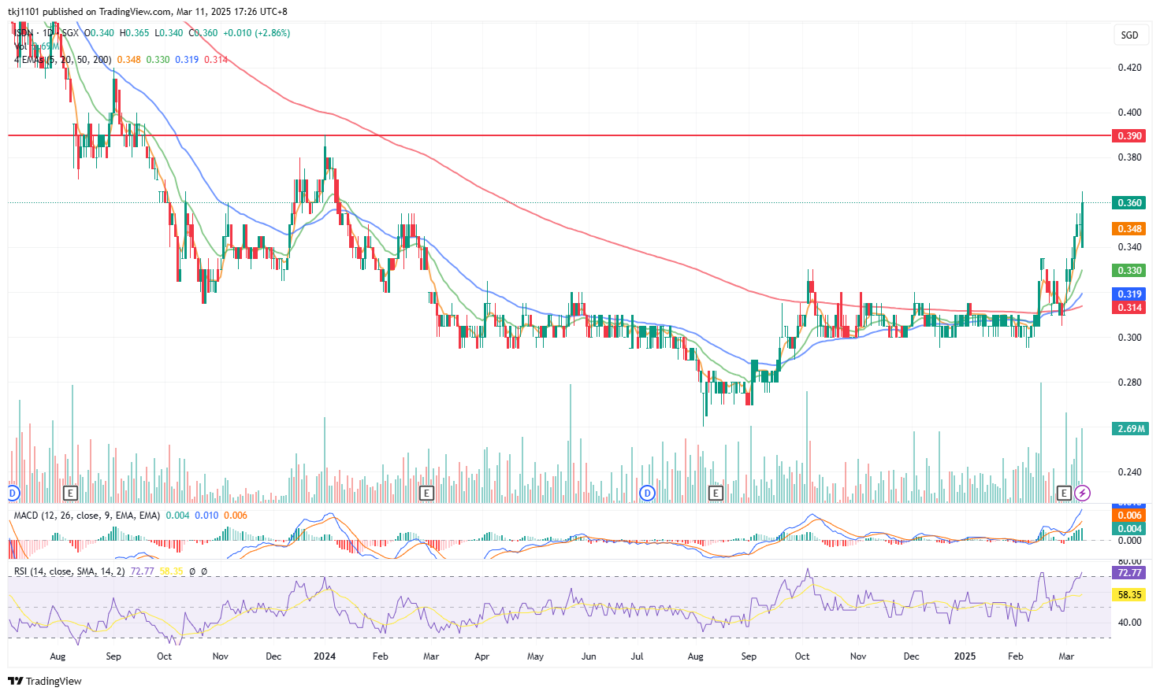Click the dividend D marker before Aug 2023
The image size is (1160, 695).
pyautogui.click(x=13, y=494)
